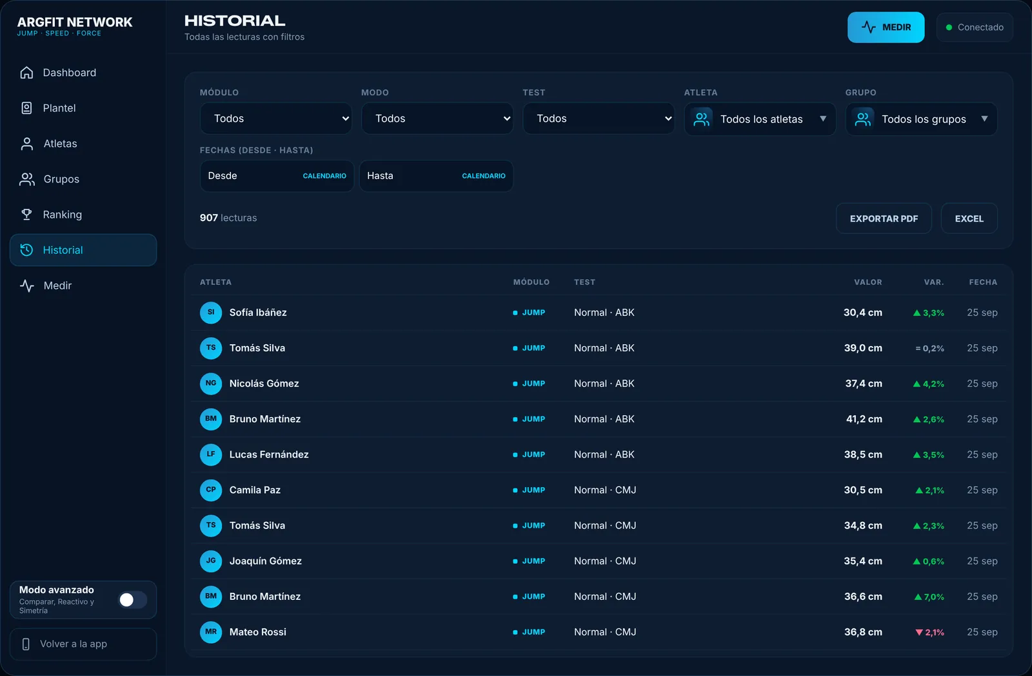Open the Módulo dropdown
Screen dimensions: 1032x676
tap(276, 119)
